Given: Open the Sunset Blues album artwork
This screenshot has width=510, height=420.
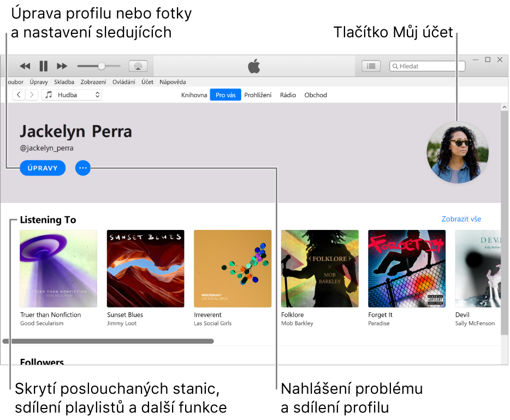Looking at the screenshot, I should pos(145,268).
